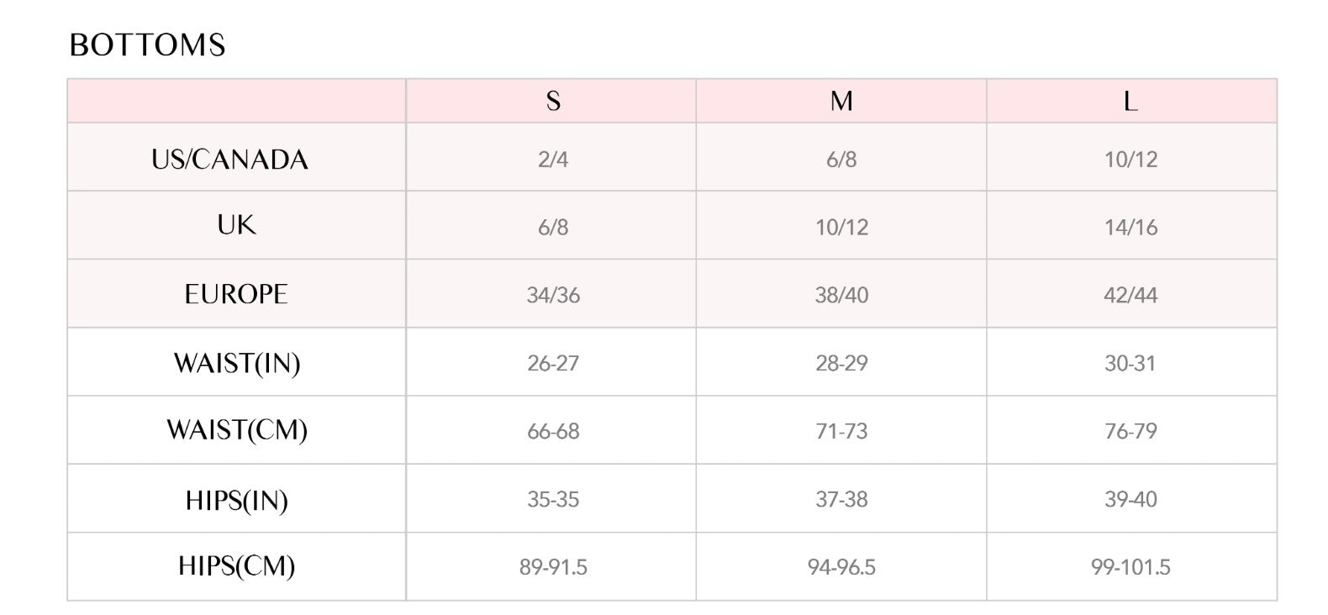Click the 26-27 waist inches cell
Viewport: 1328px width, 615px height.
[552, 363]
